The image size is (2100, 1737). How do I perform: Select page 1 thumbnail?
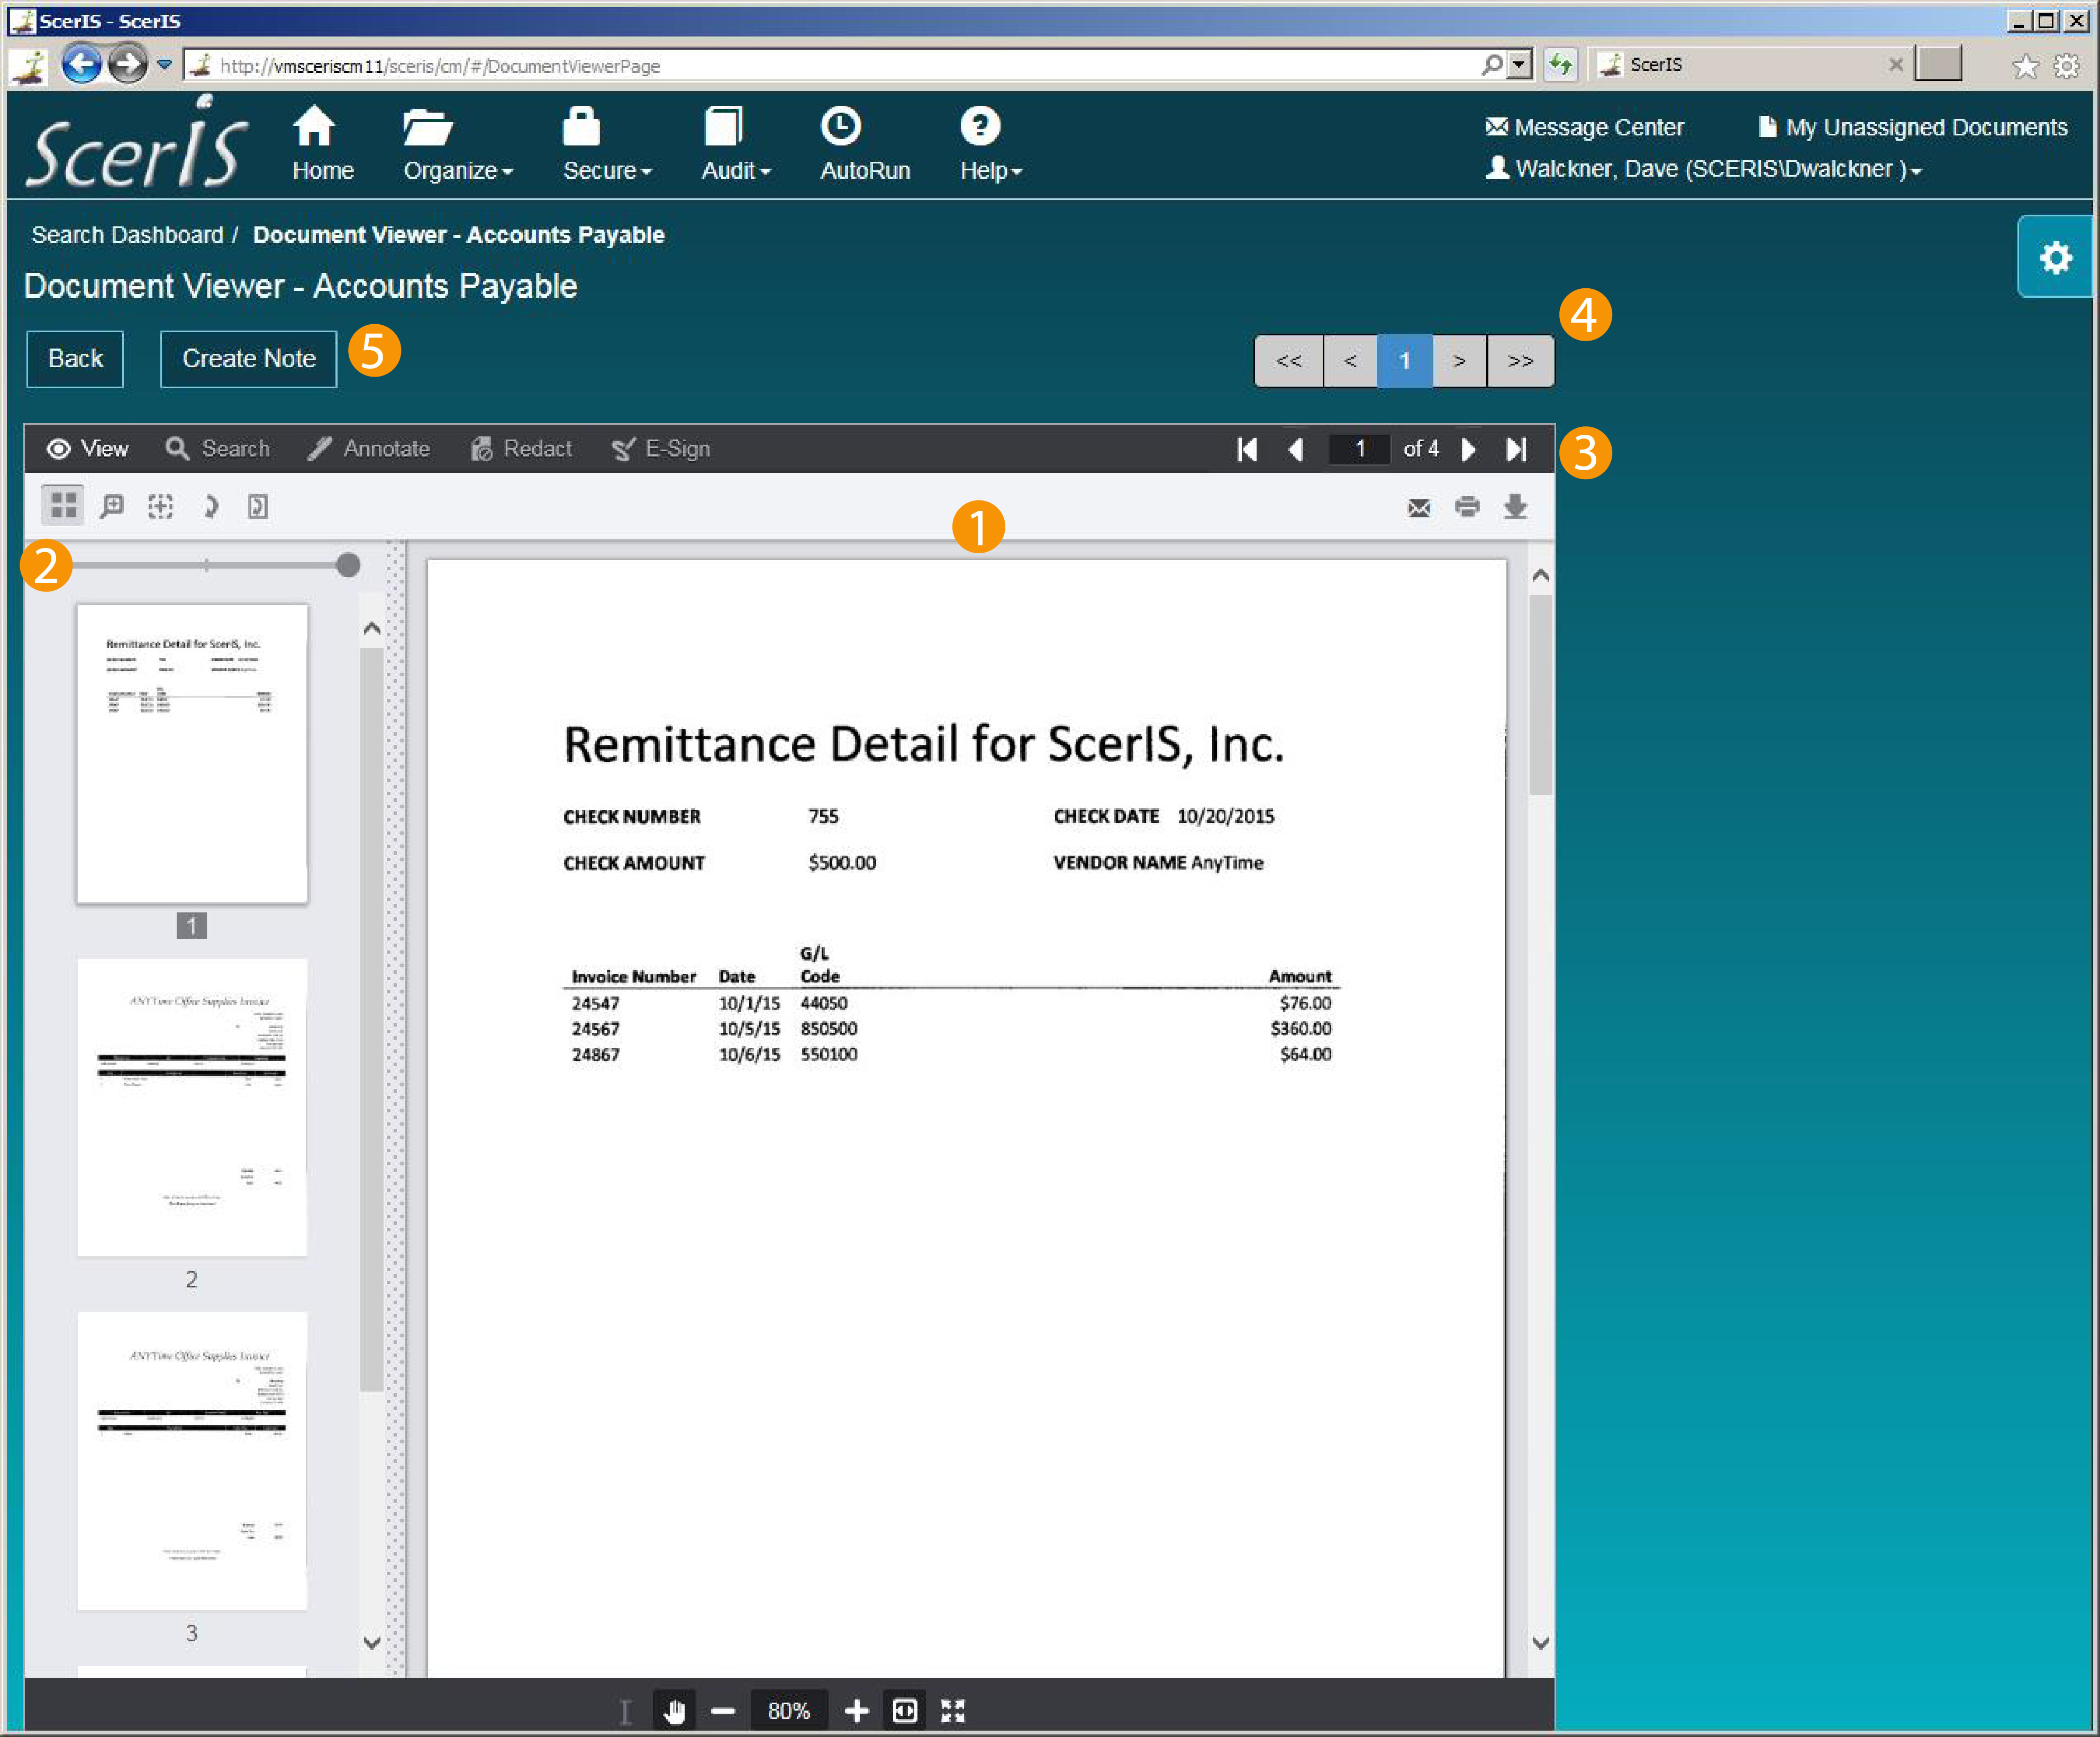(192, 754)
